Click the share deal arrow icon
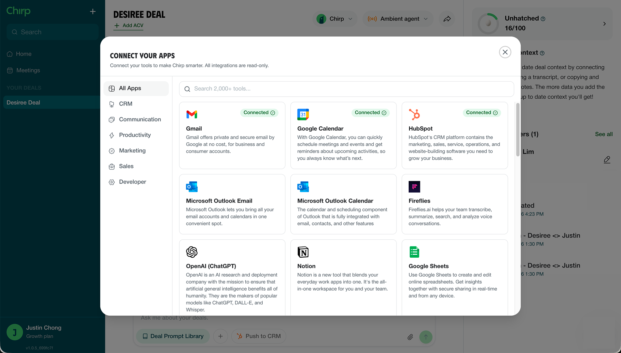This screenshot has height=353, width=621. [447, 19]
